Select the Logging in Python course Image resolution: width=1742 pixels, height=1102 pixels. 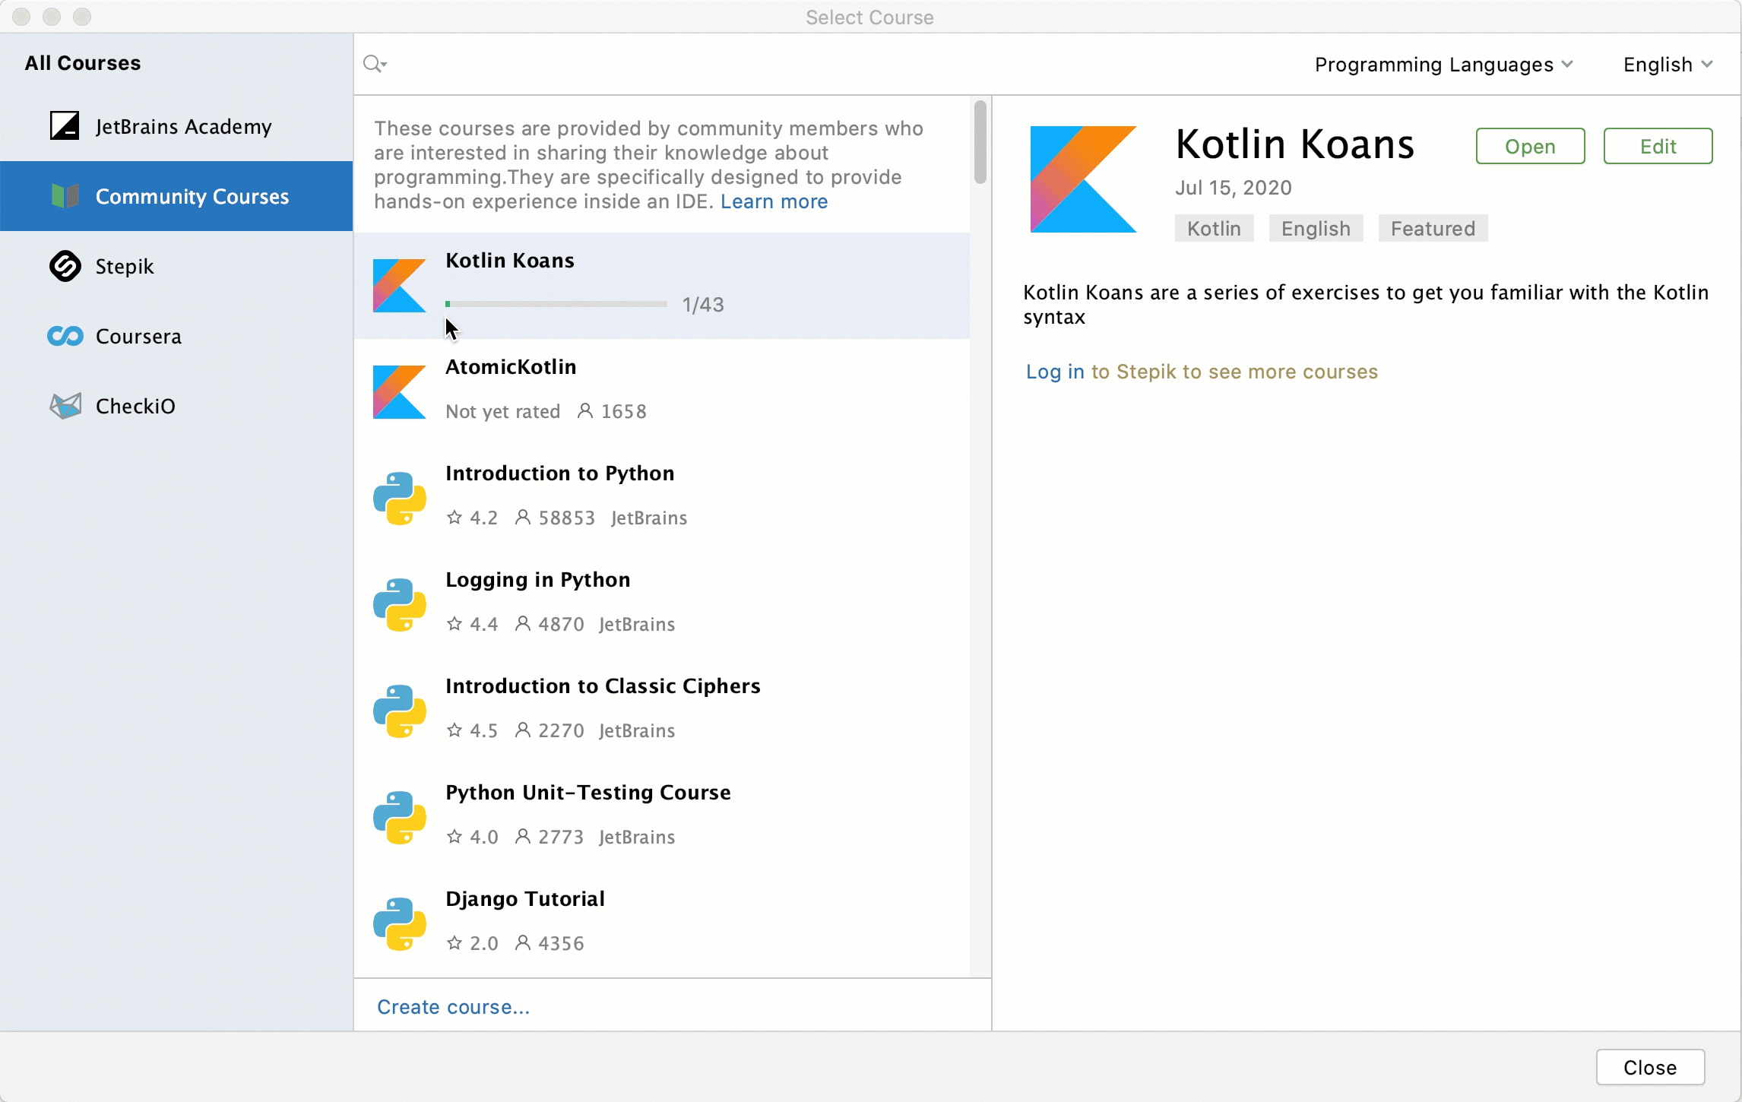662,605
